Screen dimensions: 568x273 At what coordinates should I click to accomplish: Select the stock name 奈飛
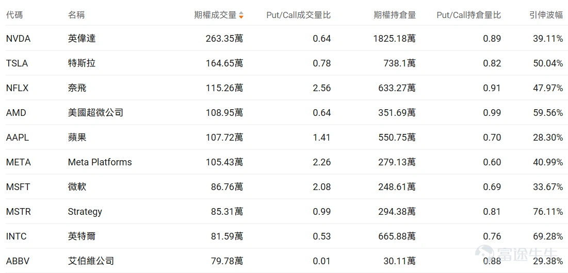[x=77, y=88]
